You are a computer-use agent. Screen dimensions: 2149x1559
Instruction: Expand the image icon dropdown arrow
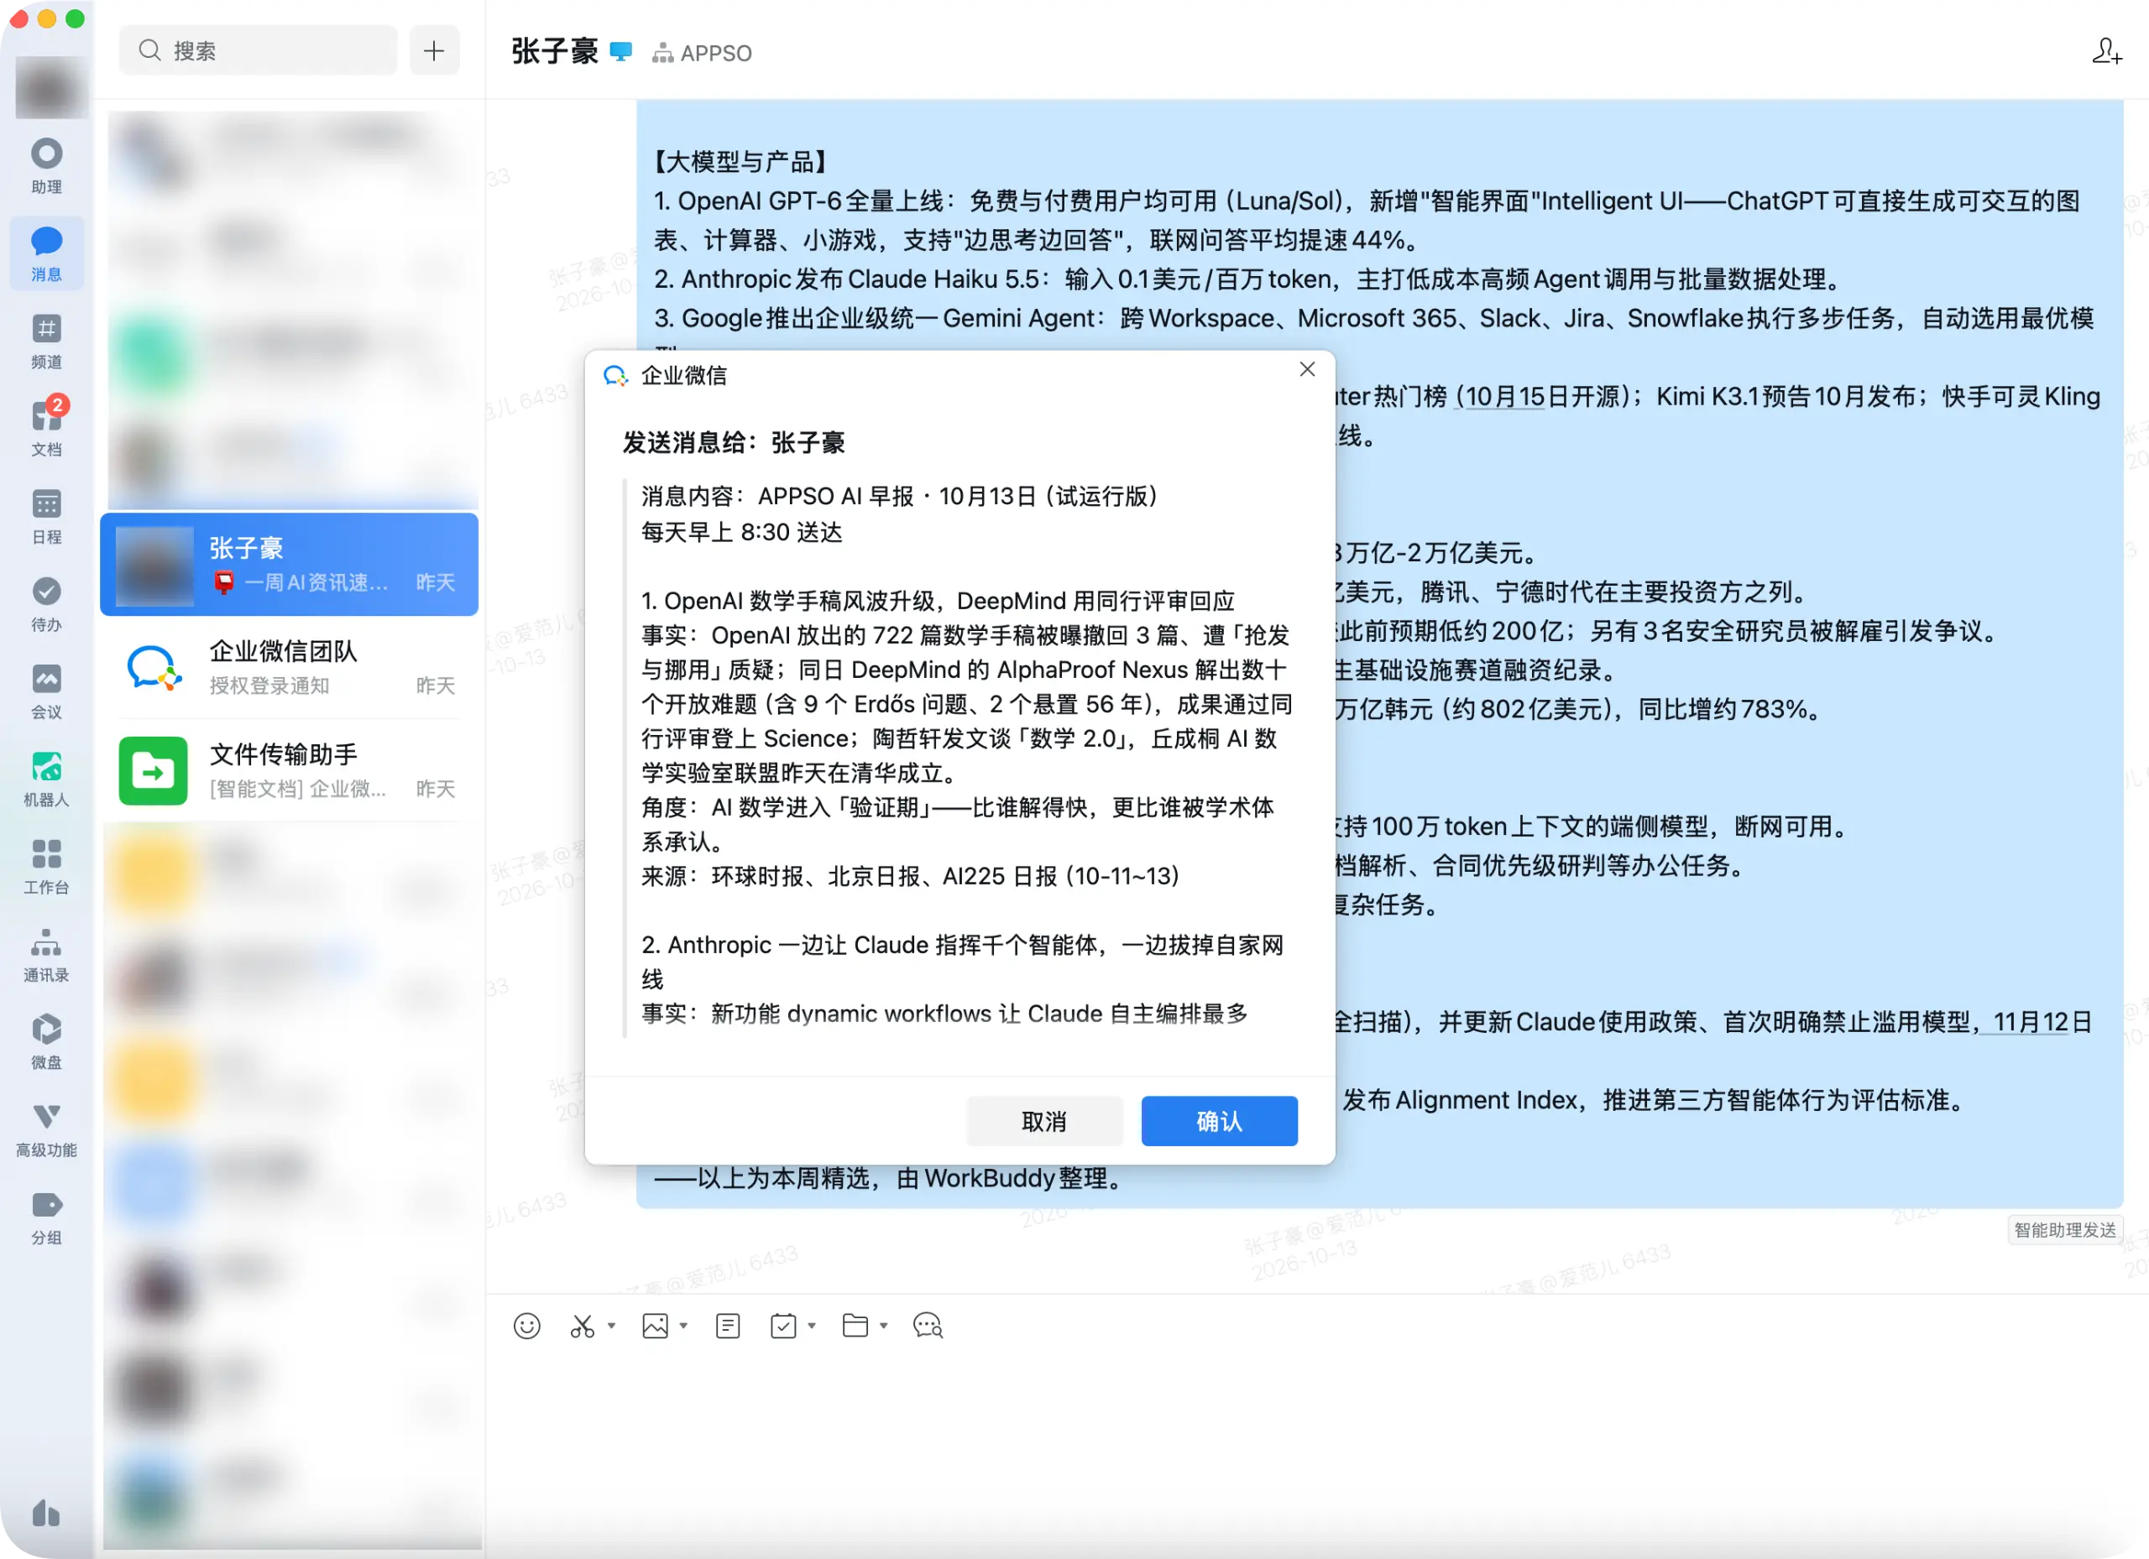tap(683, 1325)
